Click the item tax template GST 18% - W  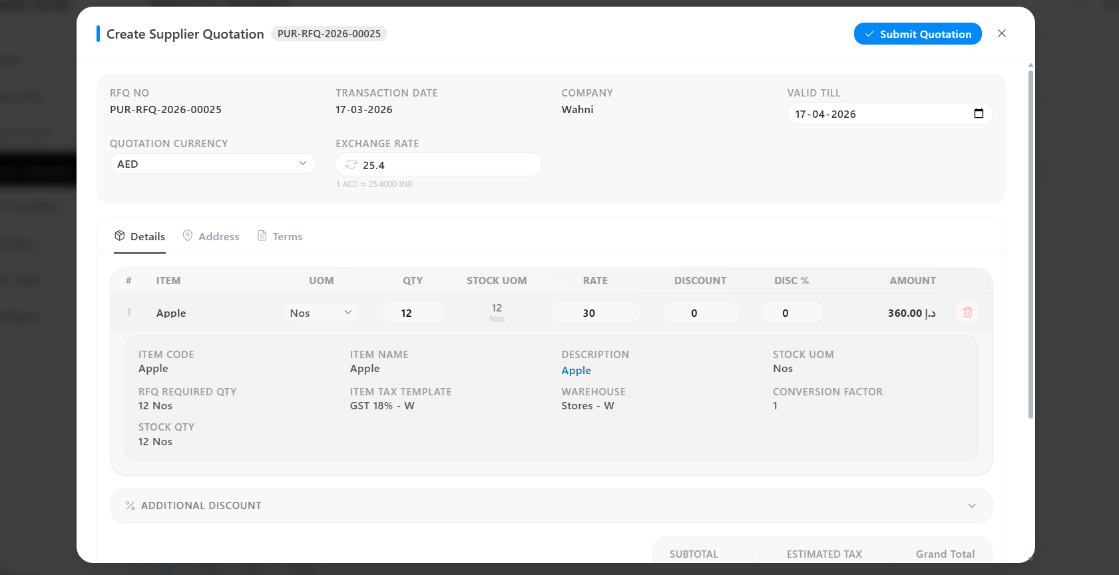[x=382, y=406]
